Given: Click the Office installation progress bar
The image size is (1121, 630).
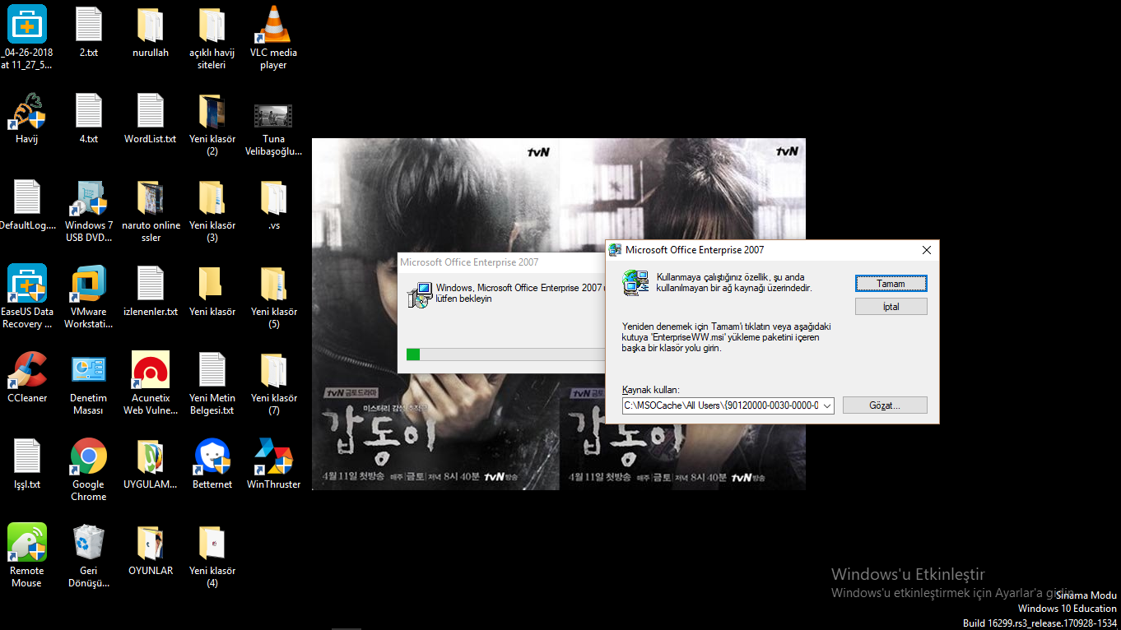Looking at the screenshot, I should click(505, 354).
